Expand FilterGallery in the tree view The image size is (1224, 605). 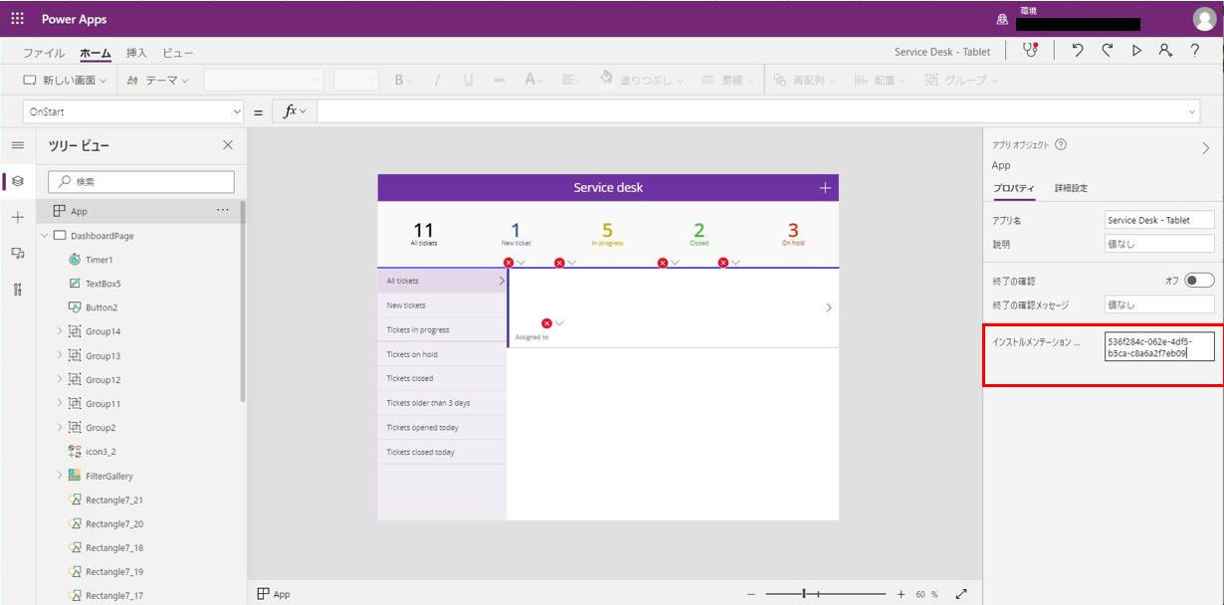coord(60,476)
